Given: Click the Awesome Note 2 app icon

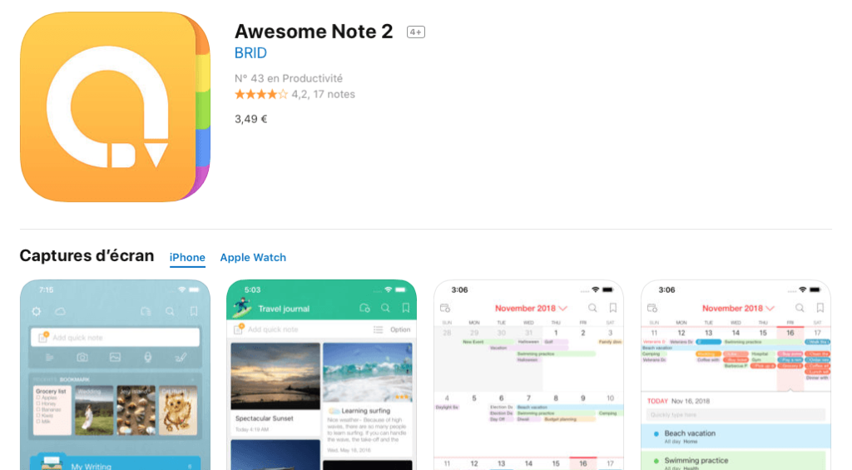Looking at the screenshot, I should [x=115, y=107].
